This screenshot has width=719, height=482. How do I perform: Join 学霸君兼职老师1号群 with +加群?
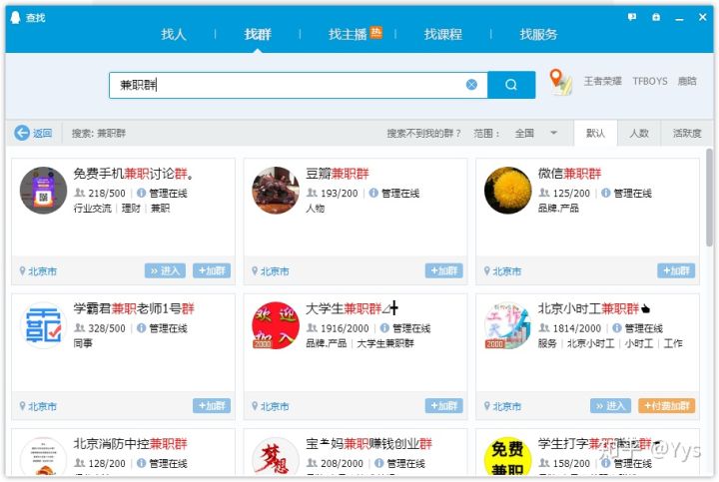pos(212,406)
